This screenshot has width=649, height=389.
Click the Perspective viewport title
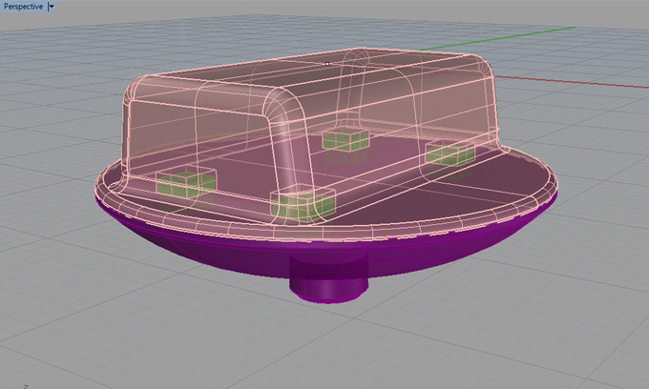22,6
